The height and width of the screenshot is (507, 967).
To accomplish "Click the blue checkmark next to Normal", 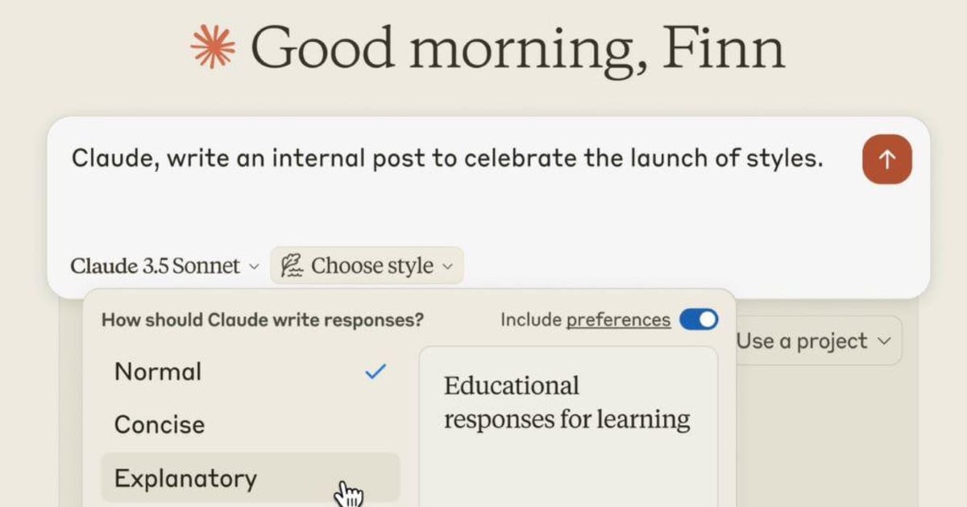I will click(x=376, y=372).
